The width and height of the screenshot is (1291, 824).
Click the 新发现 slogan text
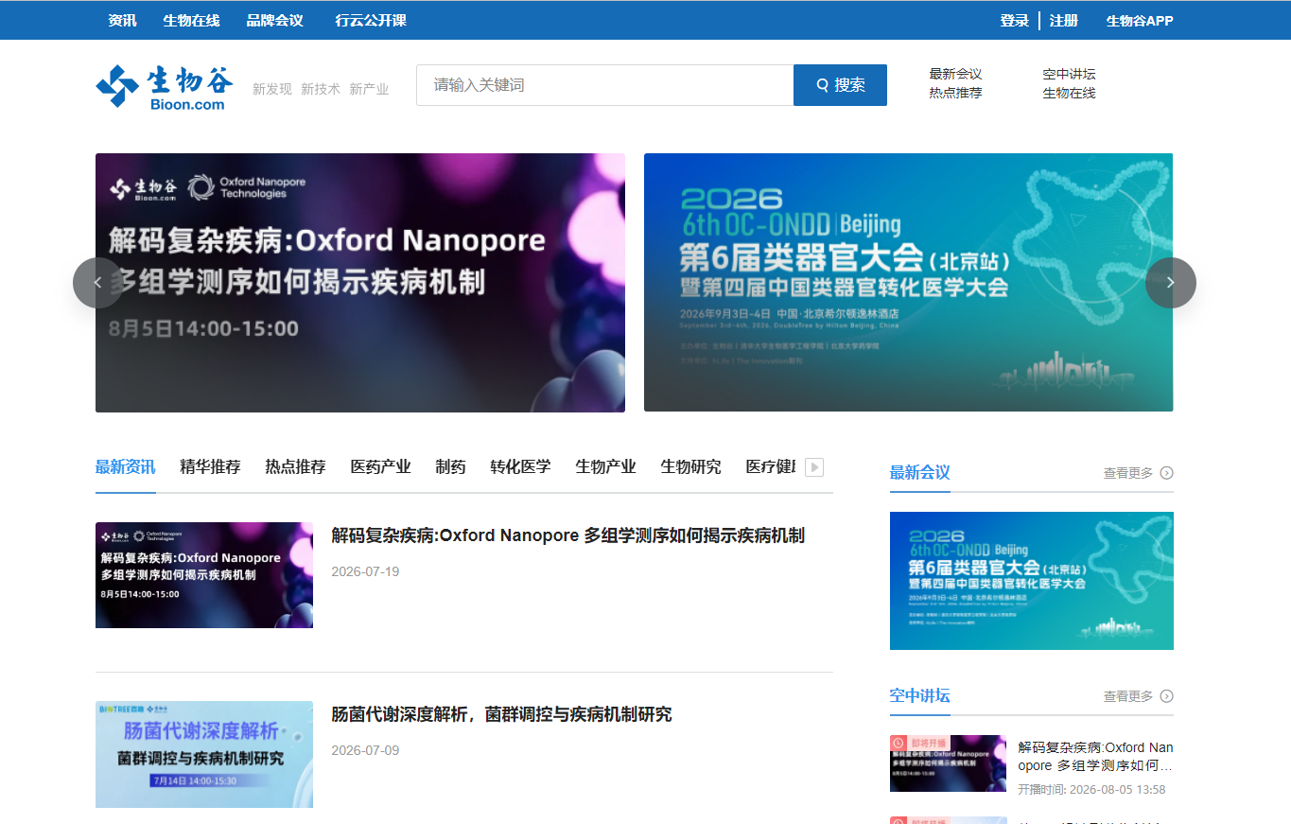point(272,89)
